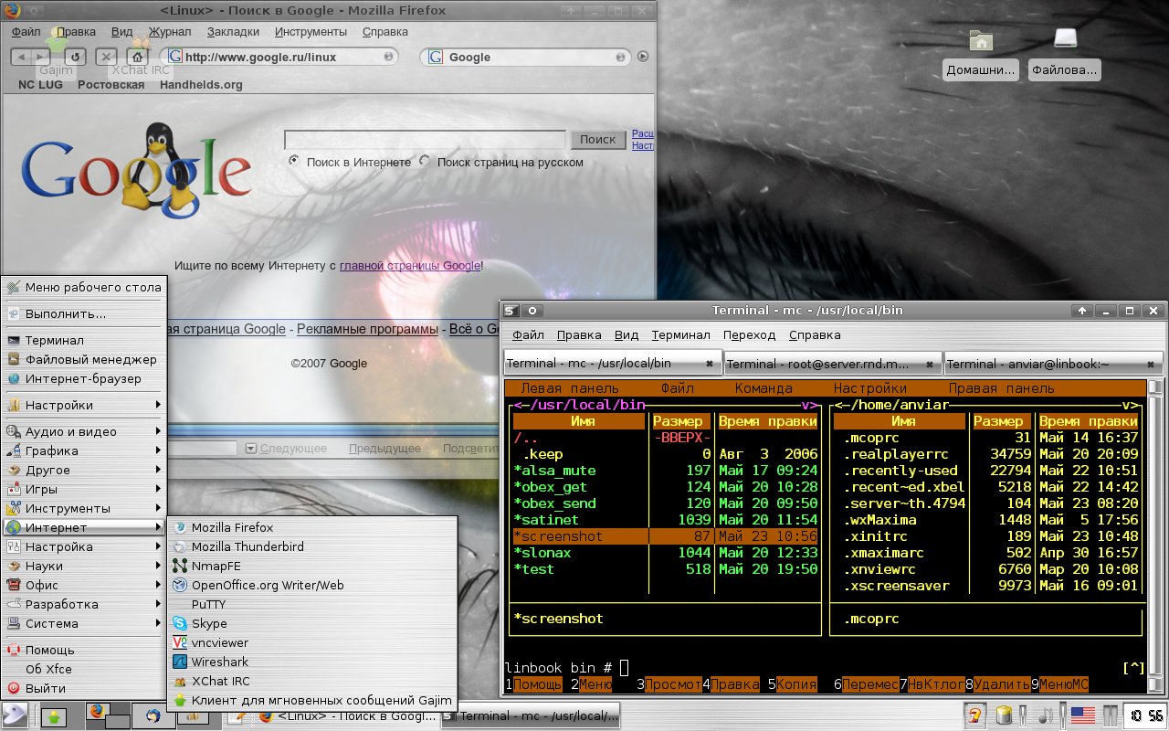Switch to anviar@linbook terminal tab

1054,364
